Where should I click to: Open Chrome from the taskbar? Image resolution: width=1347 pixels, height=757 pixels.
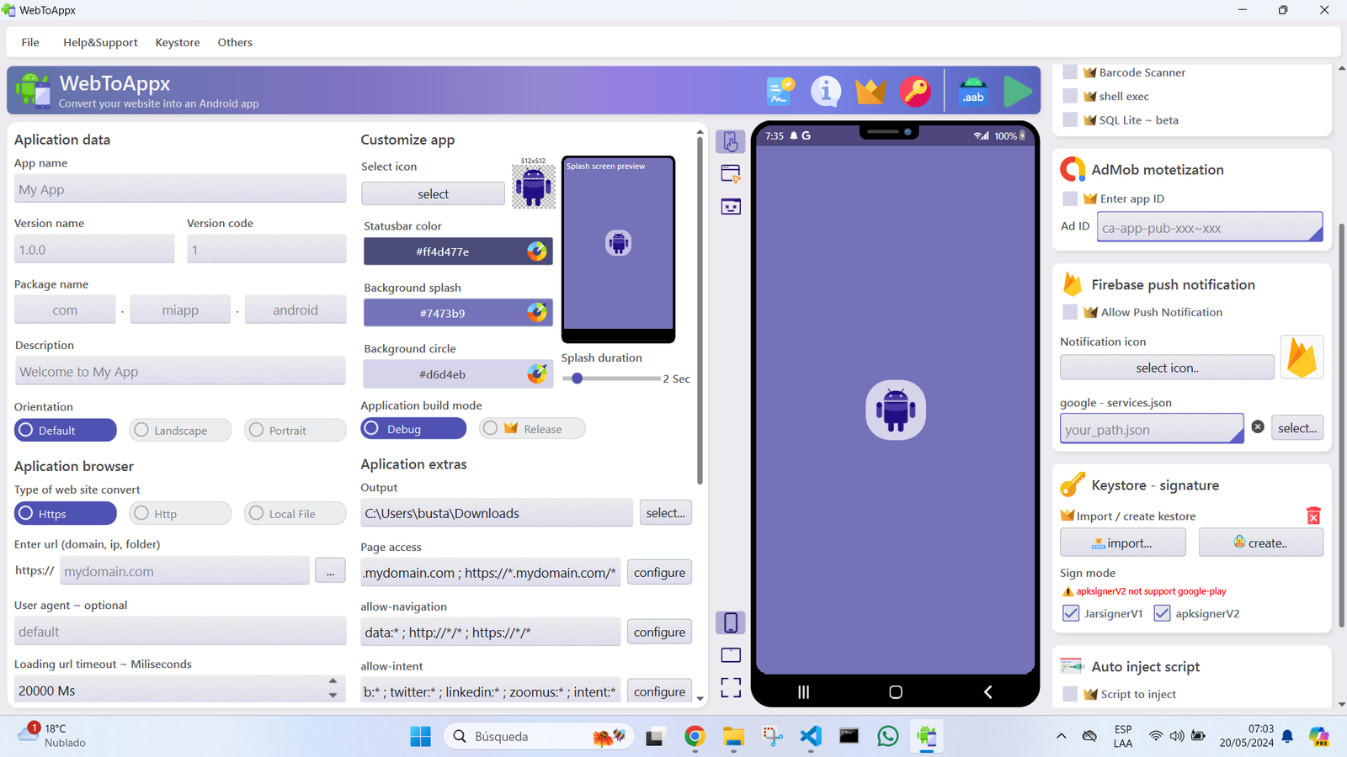(695, 737)
